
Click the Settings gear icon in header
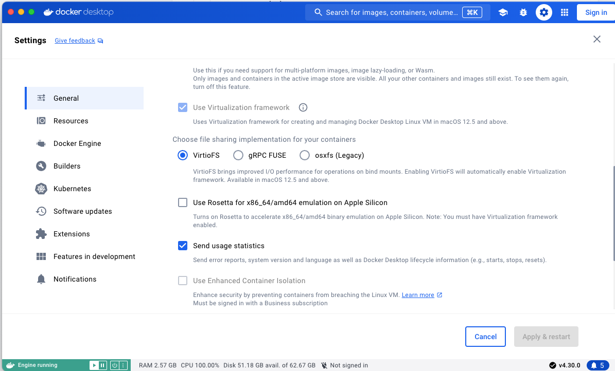tap(543, 12)
